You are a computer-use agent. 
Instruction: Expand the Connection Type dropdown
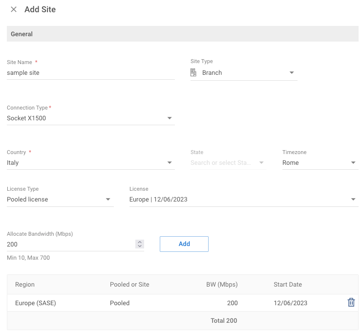click(170, 118)
